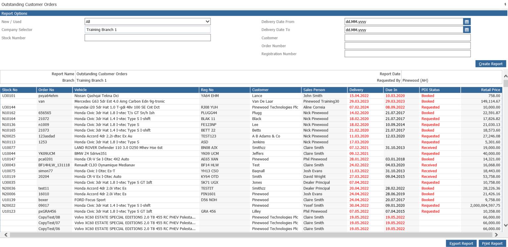Click the Company Selector field
The image size is (508, 247).
[148, 30]
